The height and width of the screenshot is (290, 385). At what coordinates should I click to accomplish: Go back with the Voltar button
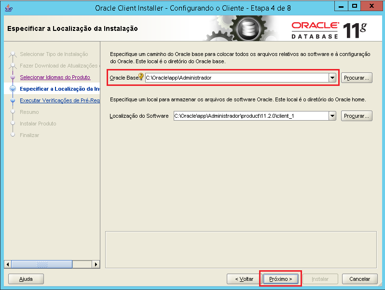(244, 279)
